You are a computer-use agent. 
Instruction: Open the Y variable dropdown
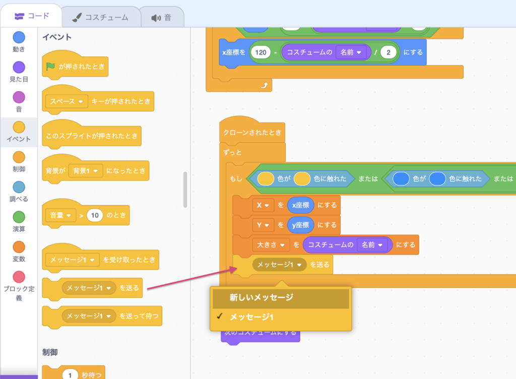coord(263,225)
